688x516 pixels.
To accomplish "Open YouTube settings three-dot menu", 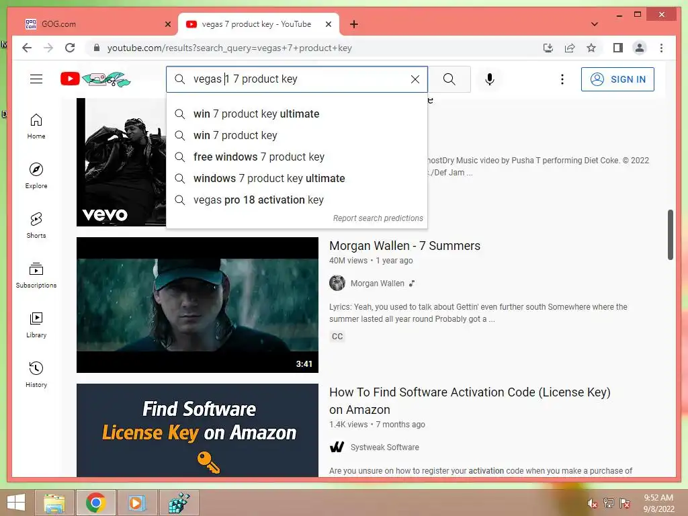I will [x=562, y=79].
